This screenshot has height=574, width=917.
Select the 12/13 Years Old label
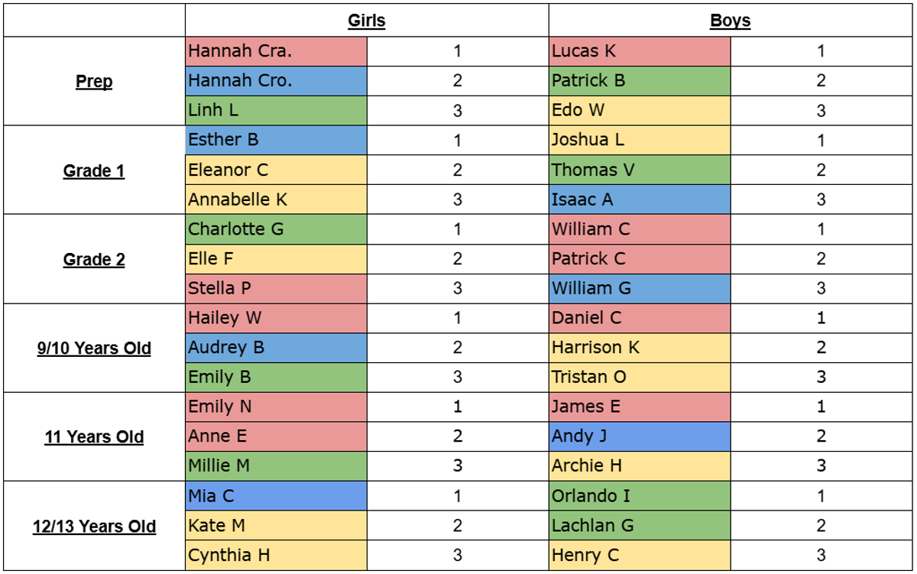[x=94, y=527]
